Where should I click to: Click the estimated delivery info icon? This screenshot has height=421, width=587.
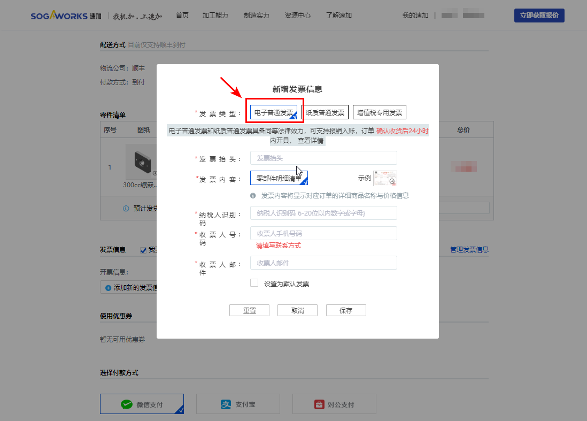[126, 209]
